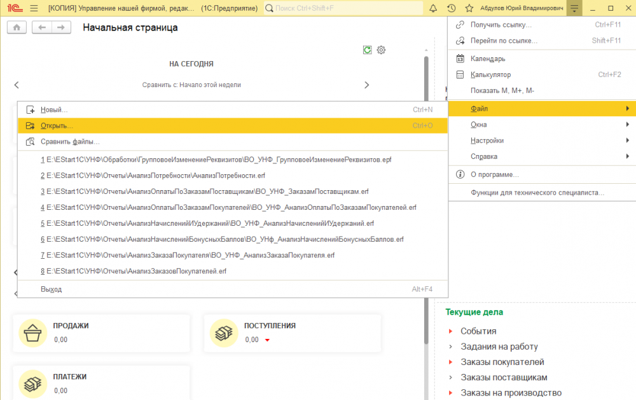Click Сравнить с: Начало этой недели
Screen dimensions: 636x400
[x=191, y=85]
